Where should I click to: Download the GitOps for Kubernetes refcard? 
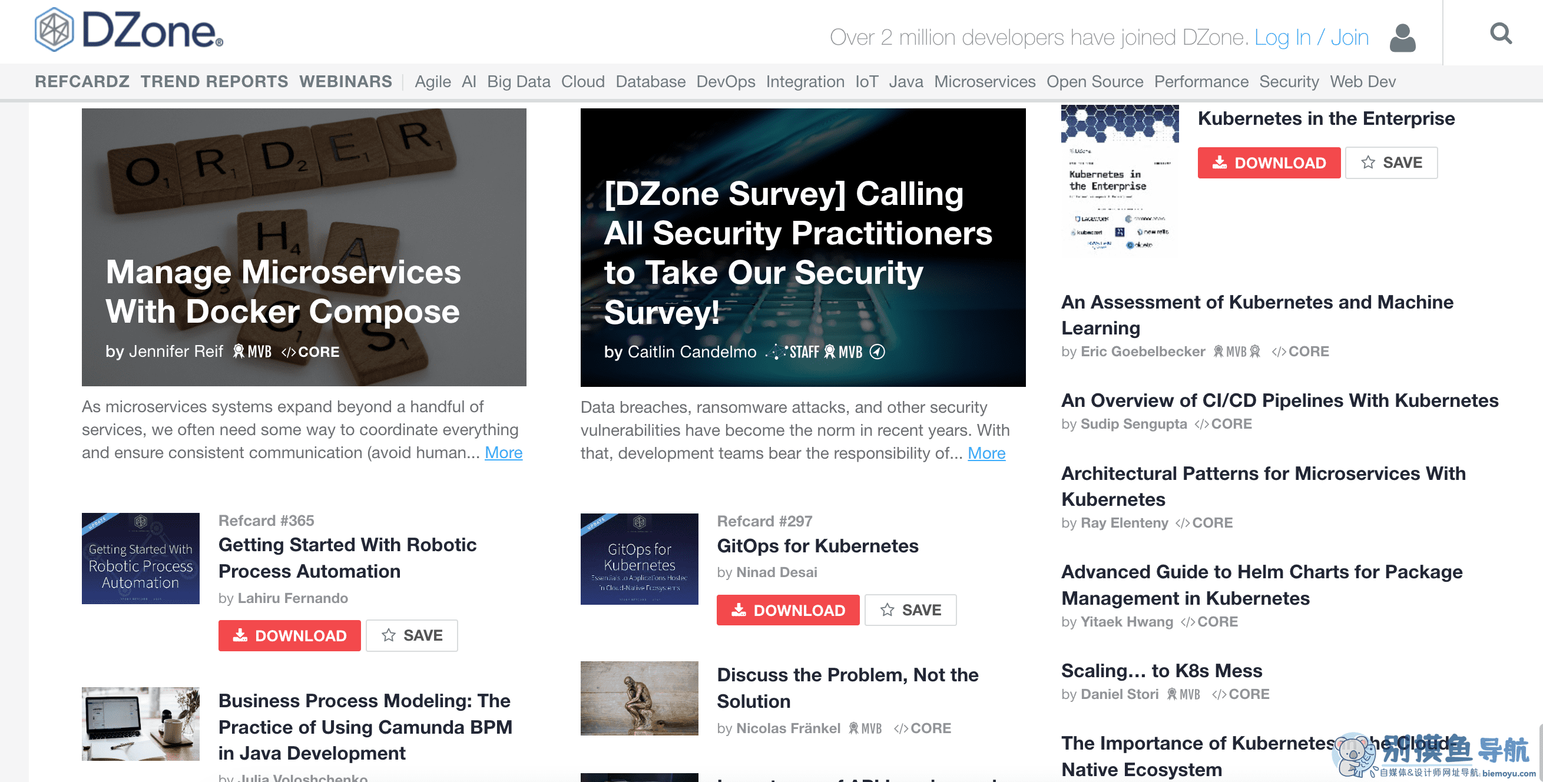click(787, 609)
